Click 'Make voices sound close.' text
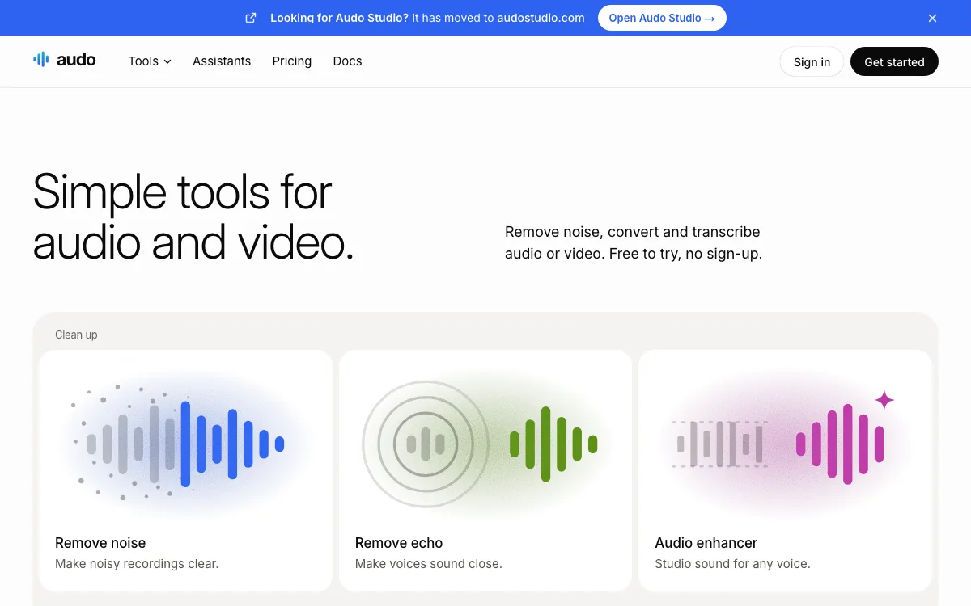 (429, 563)
